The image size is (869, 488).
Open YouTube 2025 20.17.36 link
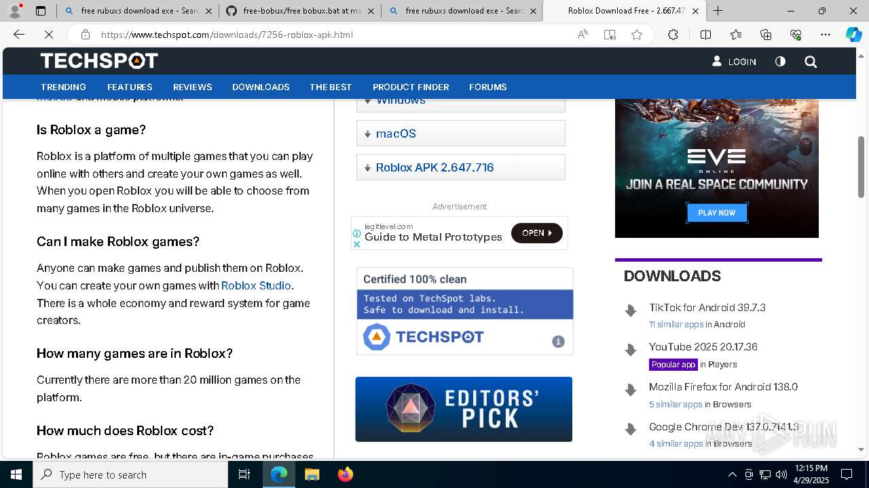click(703, 347)
